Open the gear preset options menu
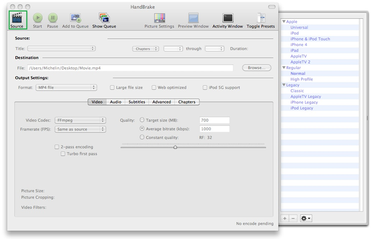The image size is (374, 239). (306, 218)
